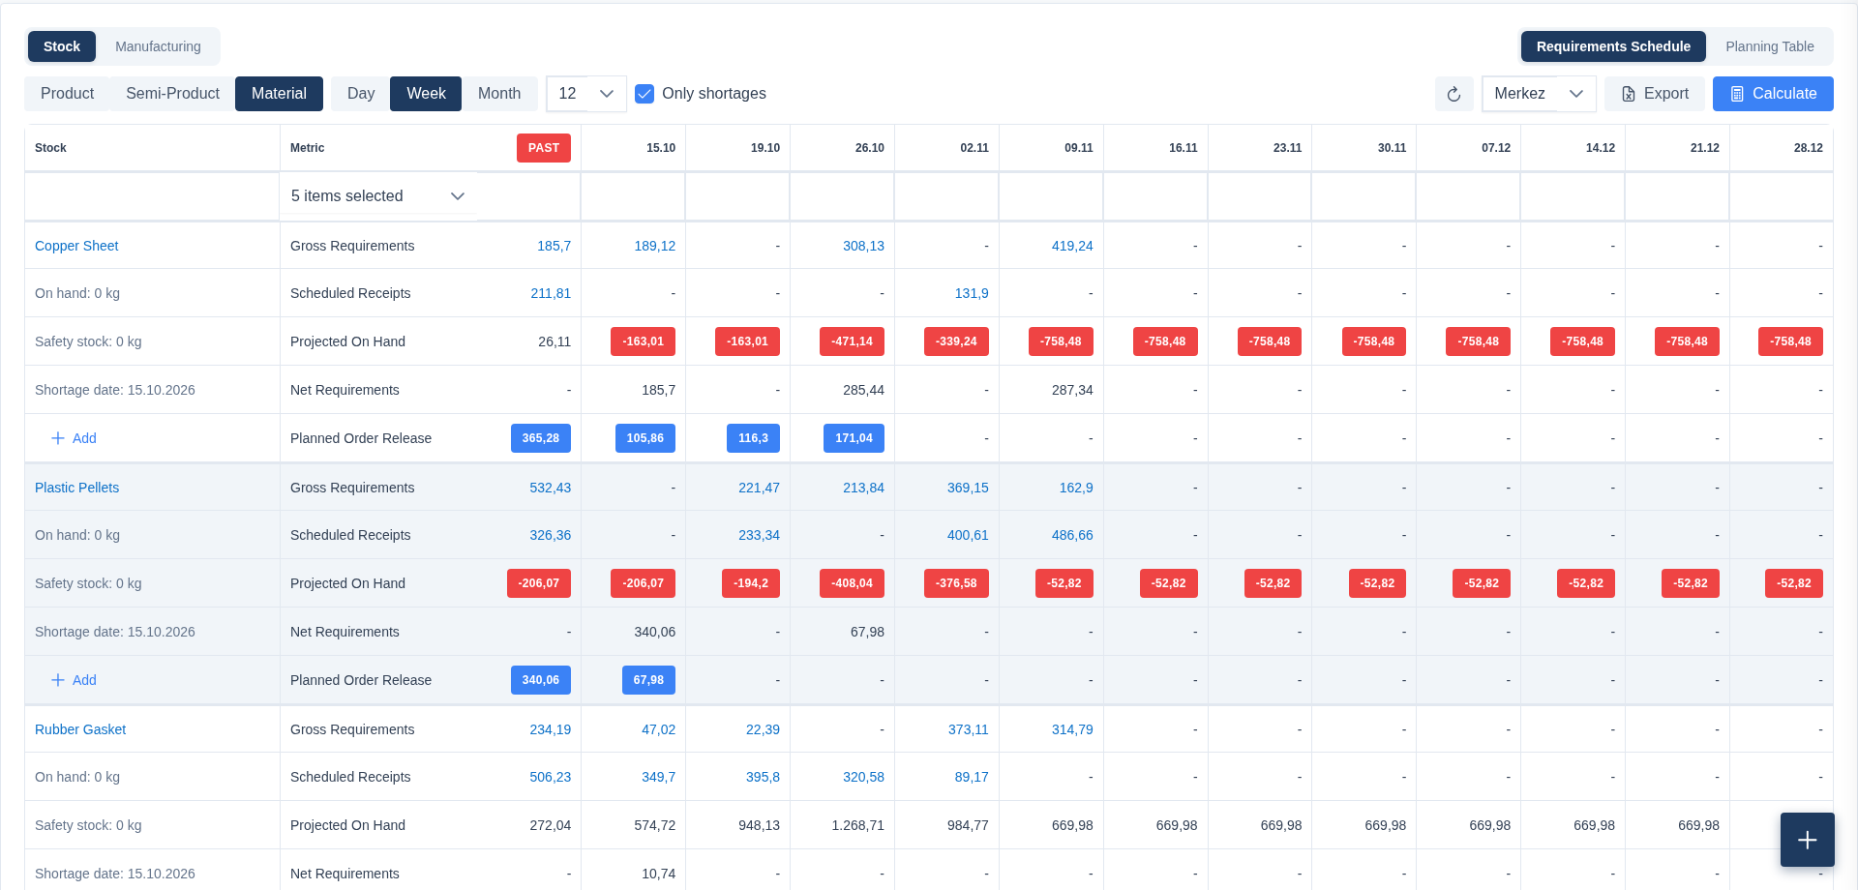Switch to the Stock tab
This screenshot has height=890, width=1858.
coord(62,46)
